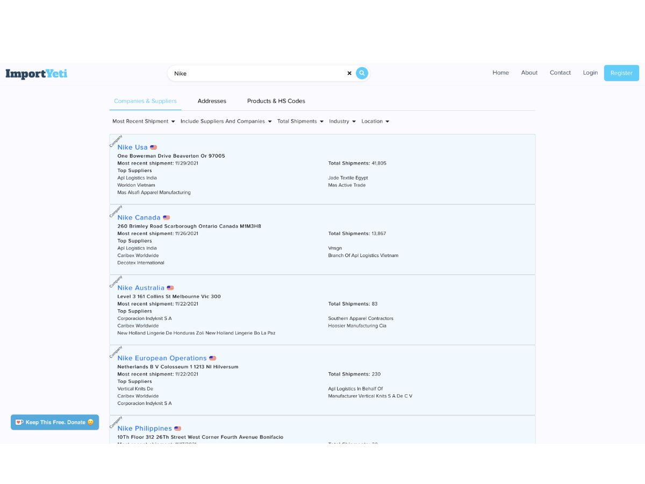This screenshot has height=484, width=645.
Task: Click the smiley emoji on Donate button
Action: click(x=91, y=422)
